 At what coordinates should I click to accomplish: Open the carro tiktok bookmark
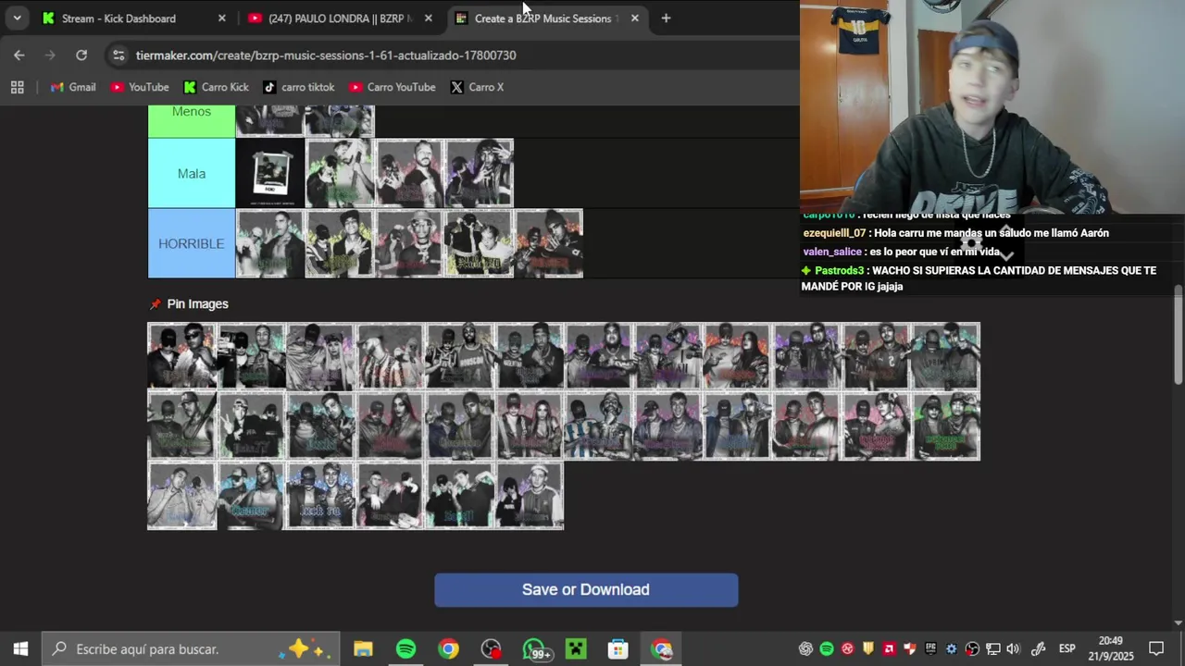[299, 87]
